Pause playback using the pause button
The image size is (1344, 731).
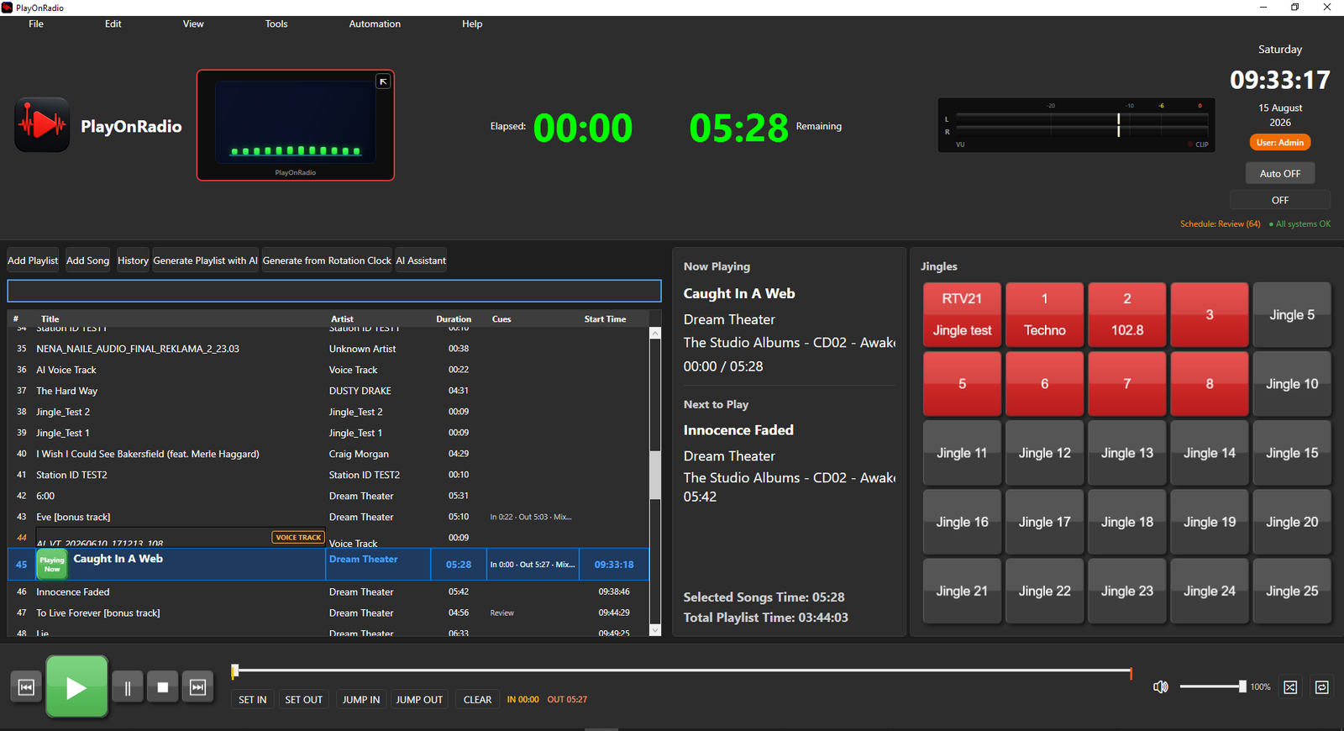tap(128, 687)
